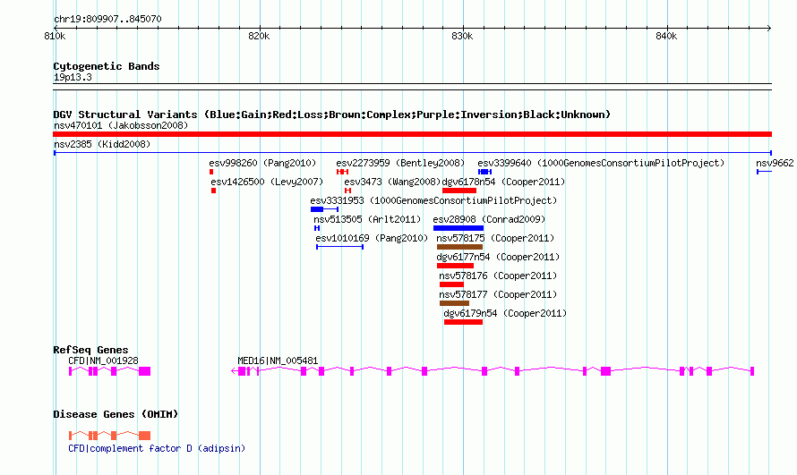Click the esv2273959 (Bentley2008) variant label

[400, 163]
